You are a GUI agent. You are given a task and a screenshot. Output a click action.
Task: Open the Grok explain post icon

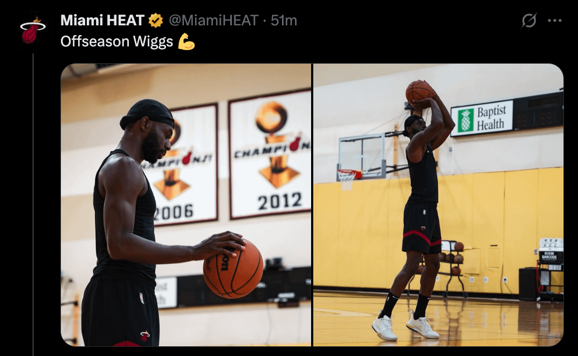point(528,20)
